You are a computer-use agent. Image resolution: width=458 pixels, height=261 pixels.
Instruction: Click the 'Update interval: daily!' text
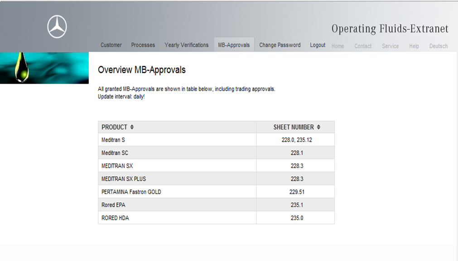tap(121, 96)
